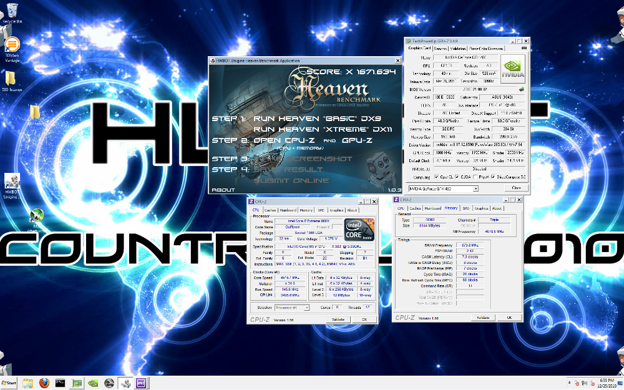Click the left CPU-Z title bar Z icon

[x=251, y=202]
